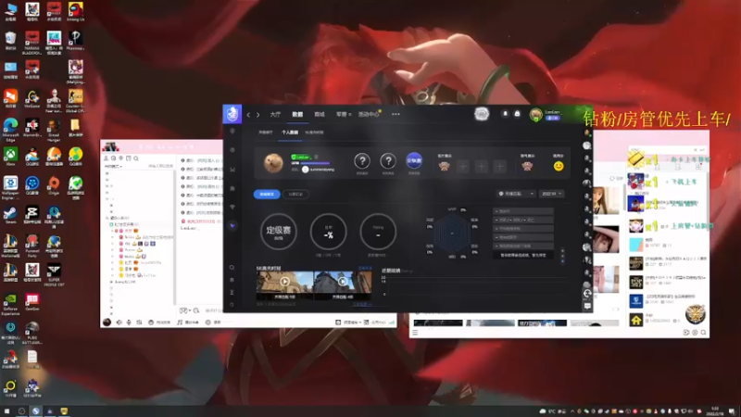Open Among Us desktop shortcut
This screenshot has height=417, width=741.
tap(75, 11)
